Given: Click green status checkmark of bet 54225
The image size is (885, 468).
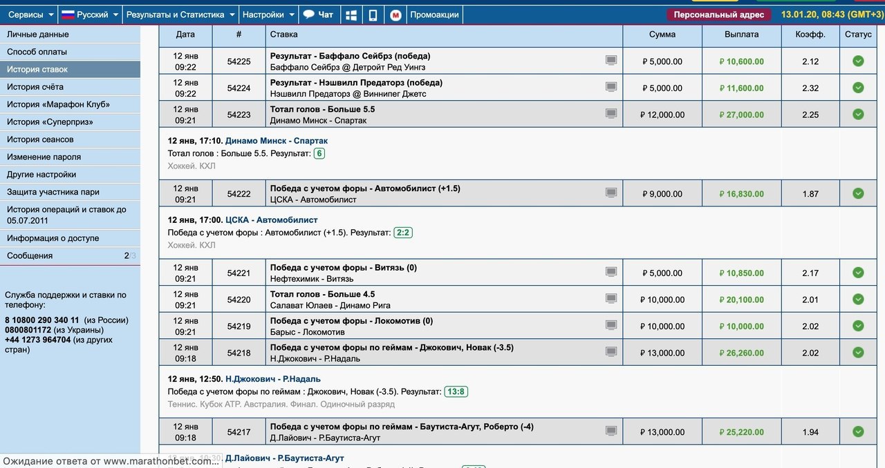Looking at the screenshot, I should point(858,61).
